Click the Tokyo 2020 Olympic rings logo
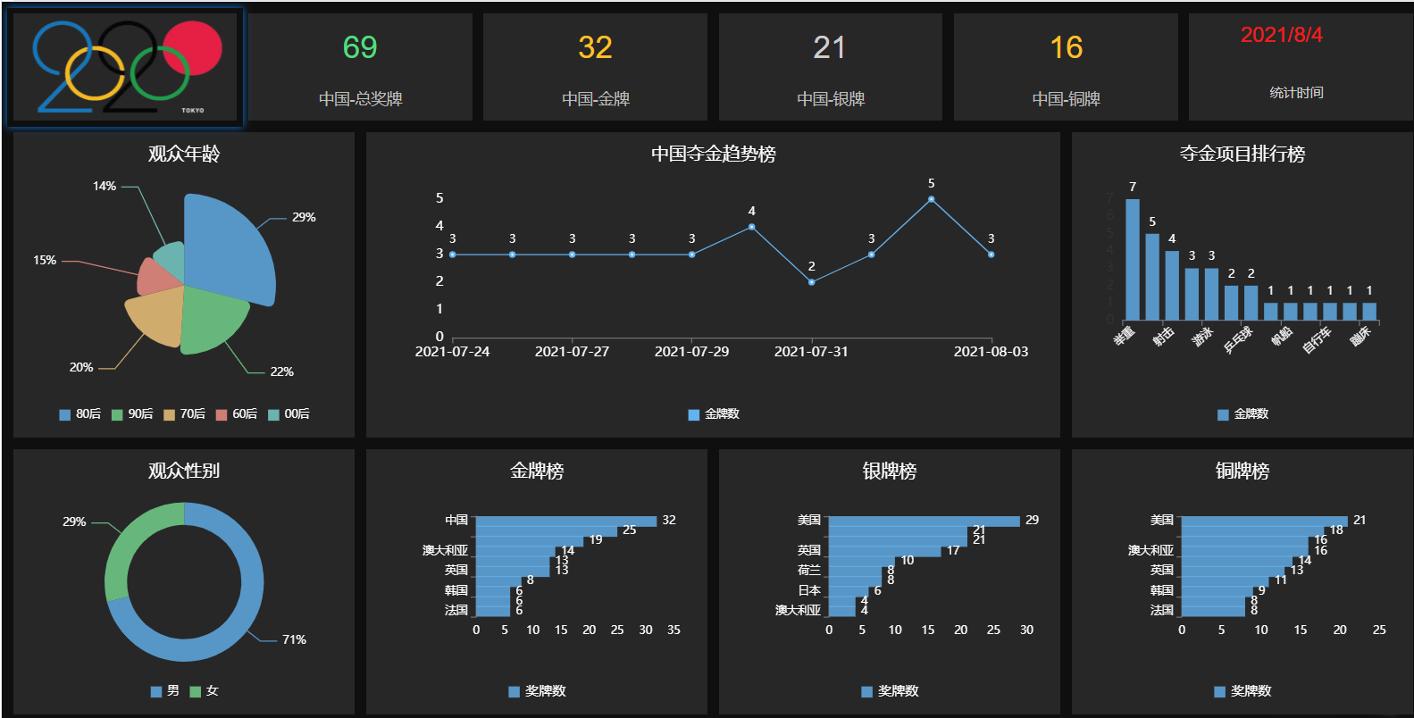The image size is (1414, 718). [125, 68]
